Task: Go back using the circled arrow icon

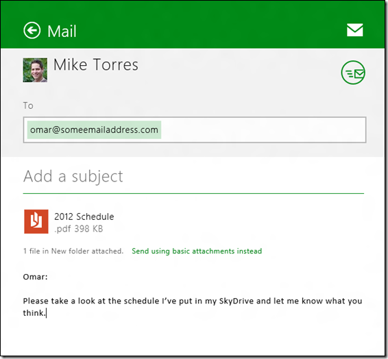Action: point(32,30)
